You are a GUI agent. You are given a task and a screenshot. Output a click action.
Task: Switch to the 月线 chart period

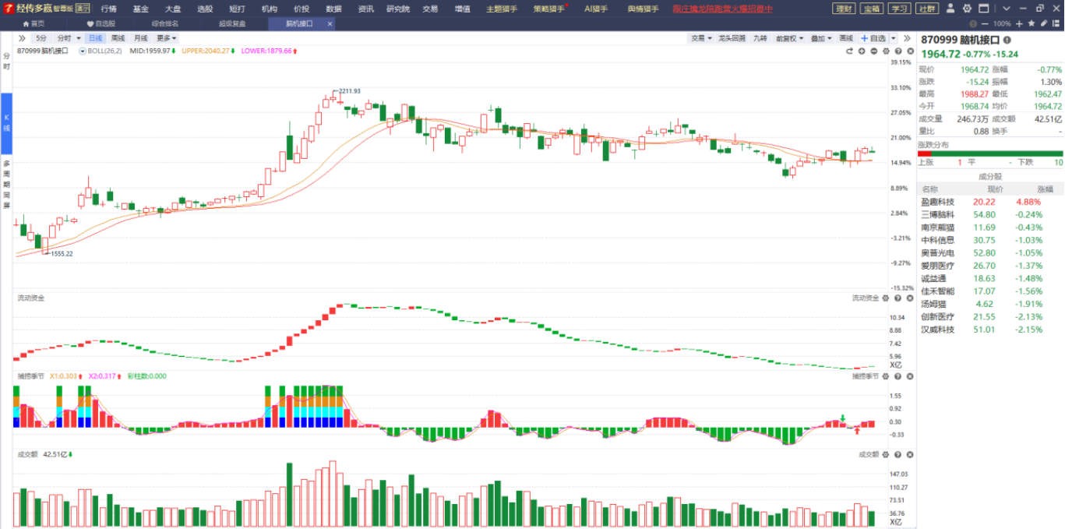140,38
